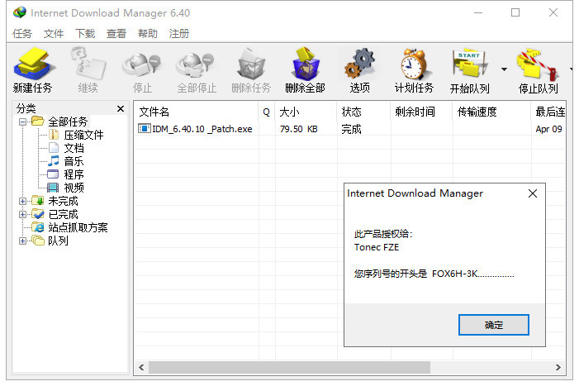Click the Q column header

pyautogui.click(x=267, y=112)
